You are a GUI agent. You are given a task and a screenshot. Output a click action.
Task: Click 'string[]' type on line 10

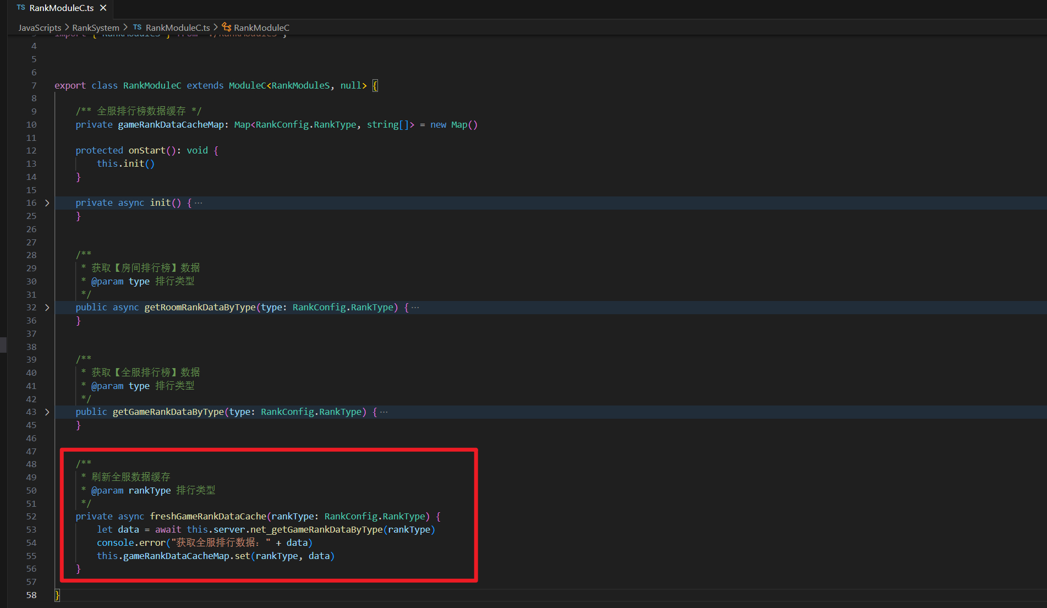[x=388, y=125]
